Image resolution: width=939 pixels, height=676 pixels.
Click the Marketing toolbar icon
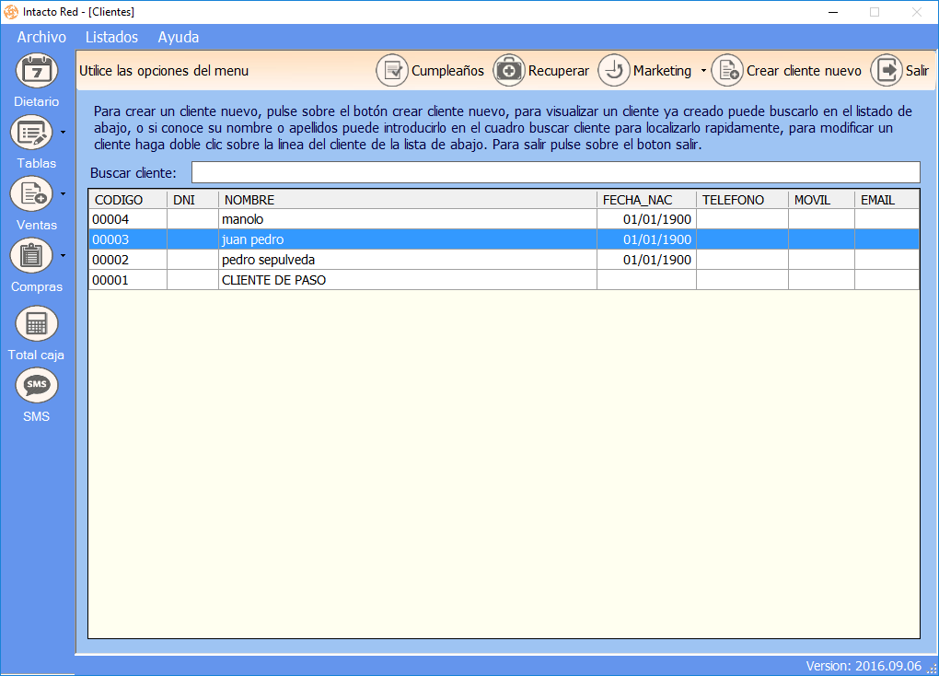pyautogui.click(x=614, y=71)
